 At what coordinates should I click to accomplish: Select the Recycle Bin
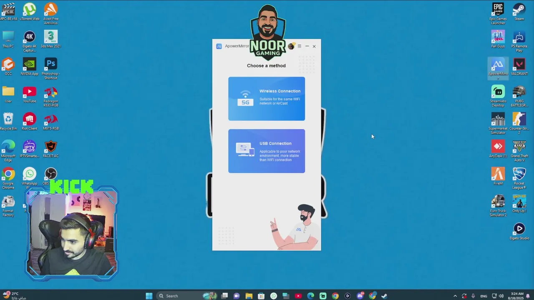pyautogui.click(x=8, y=122)
